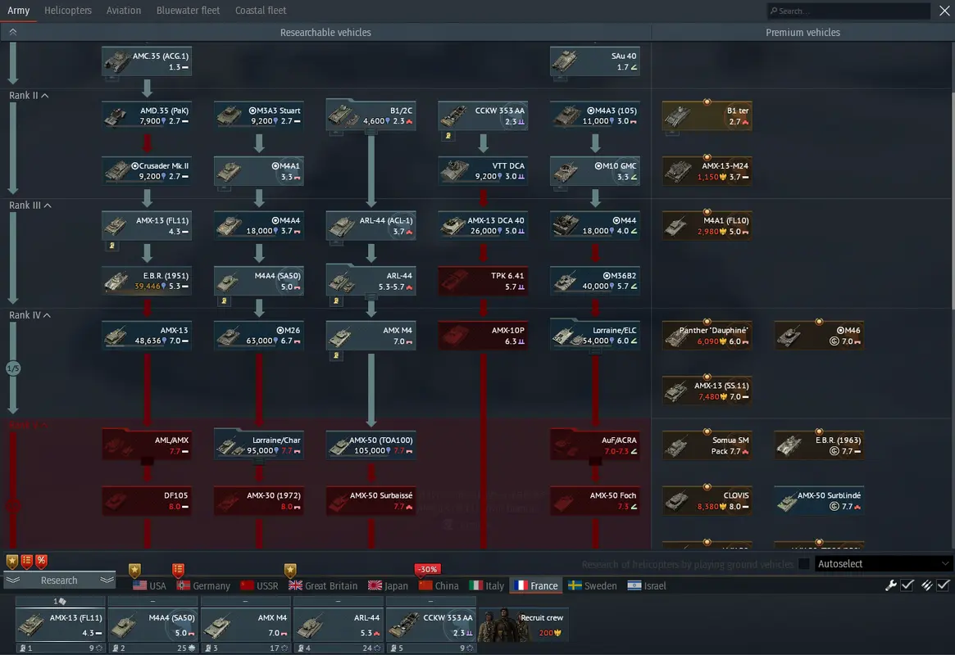Select the CCKW 353 AA crew slot
This screenshot has height=655, width=955.
(x=431, y=623)
